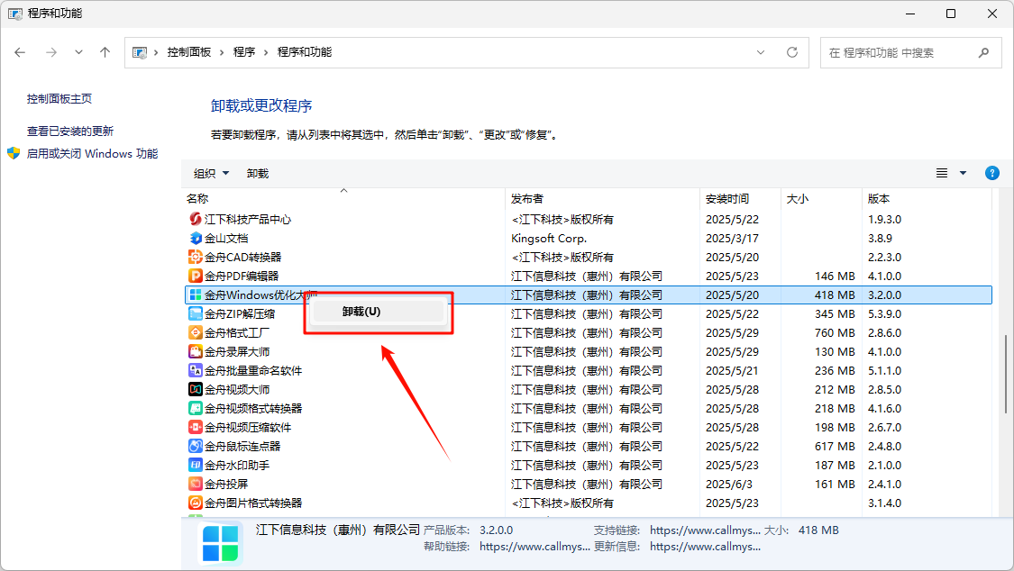Open the view options dropdown arrow
The width and height of the screenshot is (1014, 571).
click(x=963, y=173)
